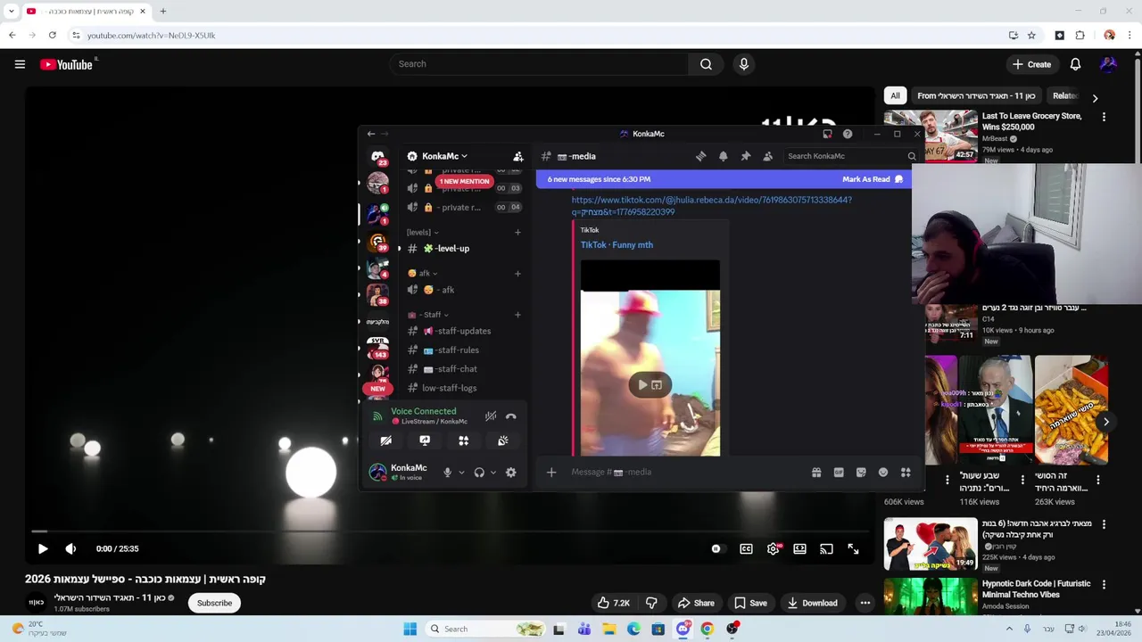
Task: Create a channel in the Staff category
Action: coord(517,315)
